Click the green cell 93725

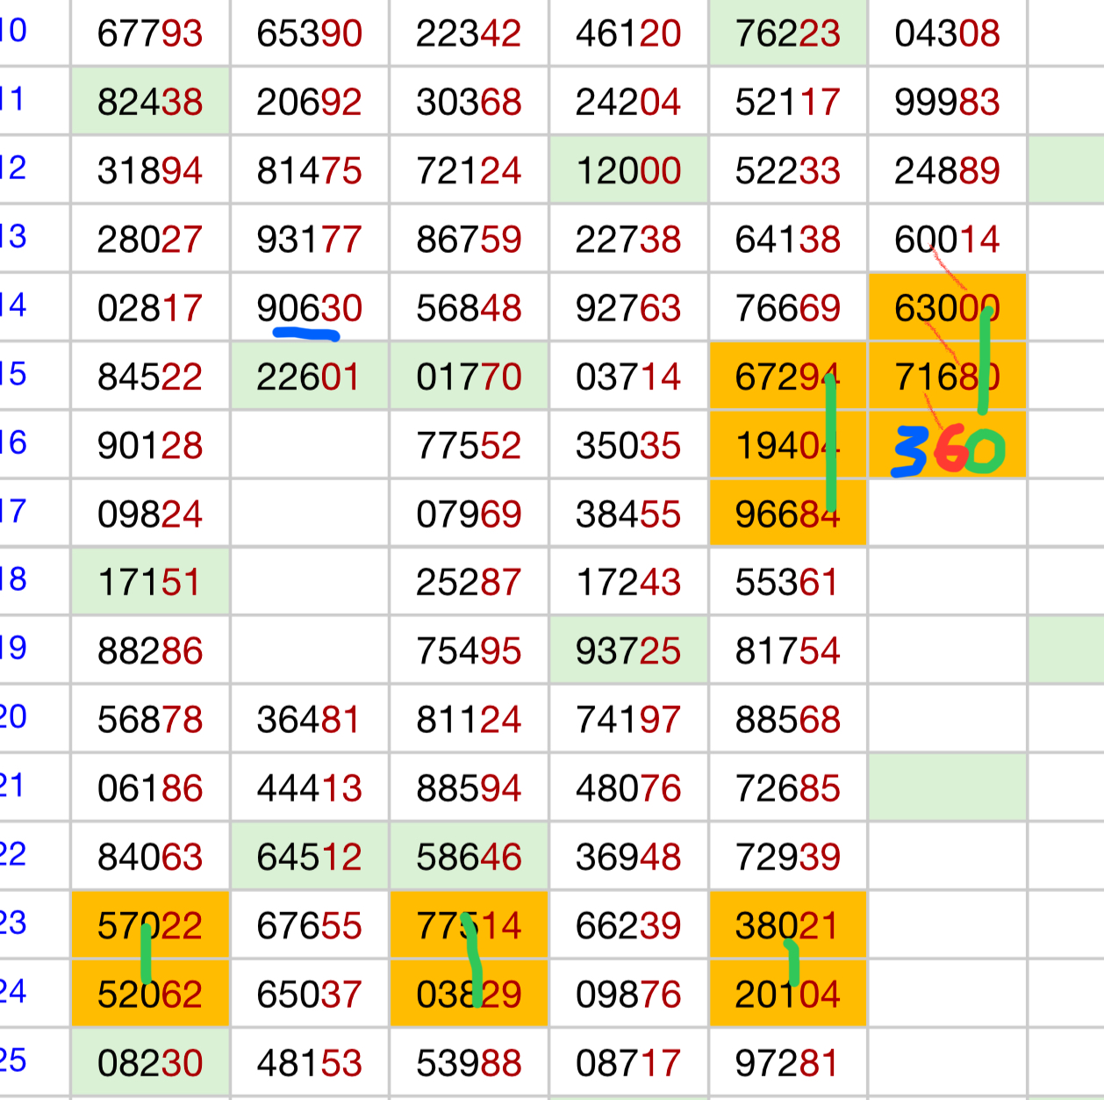[x=628, y=651]
